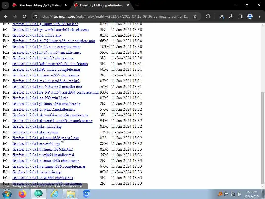Screen dimensions: 265x199
Task: Click the vertical page scrollbar thumb
Action: click(x=263, y=138)
